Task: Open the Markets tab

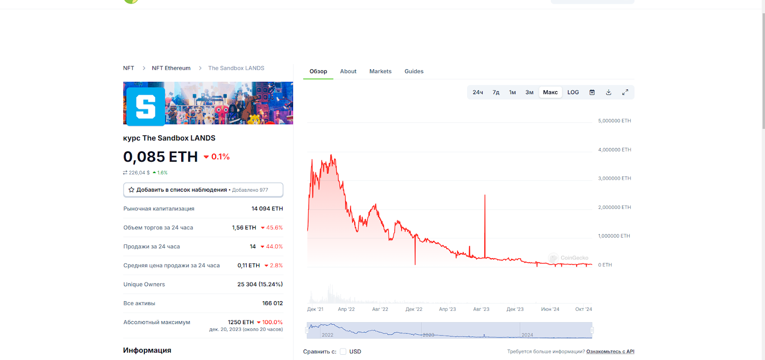Action: (380, 71)
